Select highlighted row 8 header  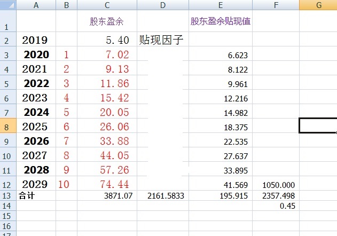(x=8, y=125)
